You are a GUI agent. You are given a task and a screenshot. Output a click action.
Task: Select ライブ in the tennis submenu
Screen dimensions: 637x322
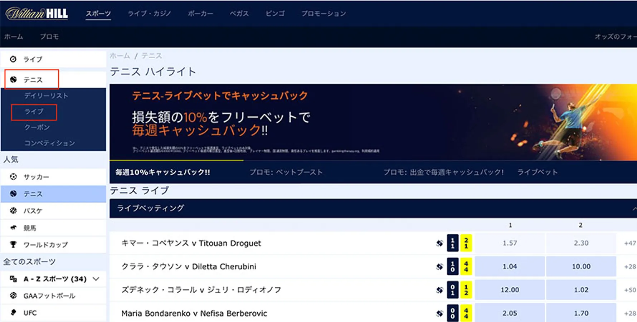[34, 112]
